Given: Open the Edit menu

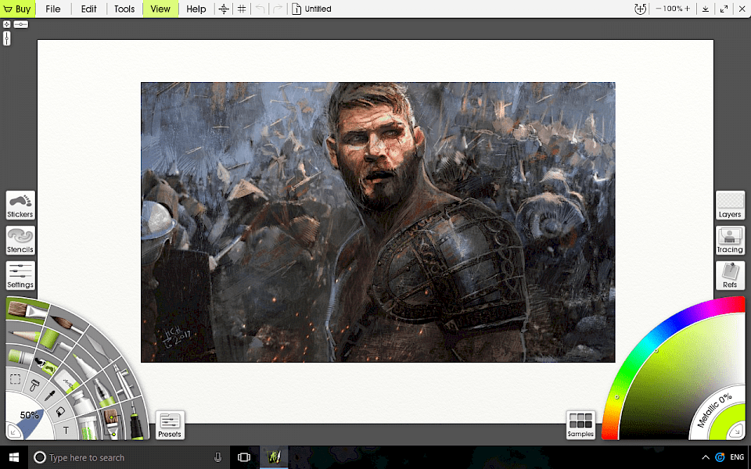Looking at the screenshot, I should pos(88,9).
